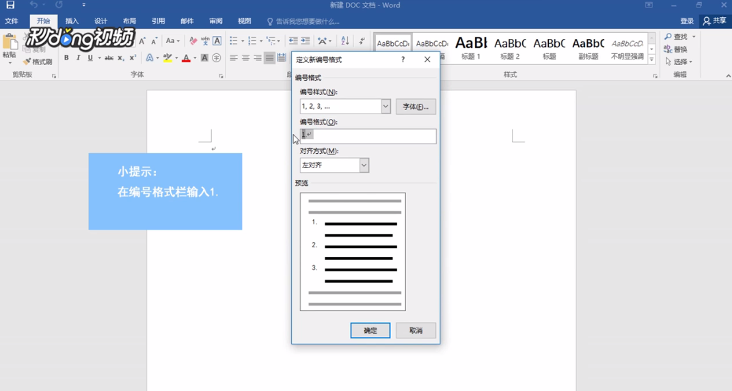
Task: Open the Change Case (Aa) dropdown
Action: [x=173, y=41]
